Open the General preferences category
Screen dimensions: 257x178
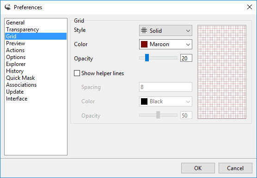pyautogui.click(x=36, y=23)
